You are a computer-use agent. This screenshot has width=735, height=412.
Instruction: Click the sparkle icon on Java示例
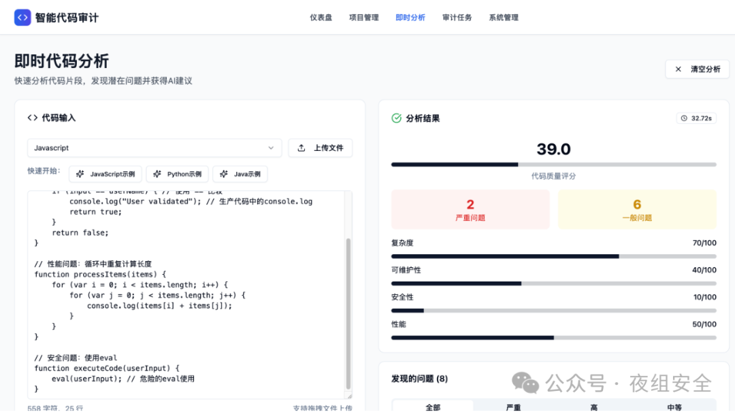pyautogui.click(x=224, y=174)
